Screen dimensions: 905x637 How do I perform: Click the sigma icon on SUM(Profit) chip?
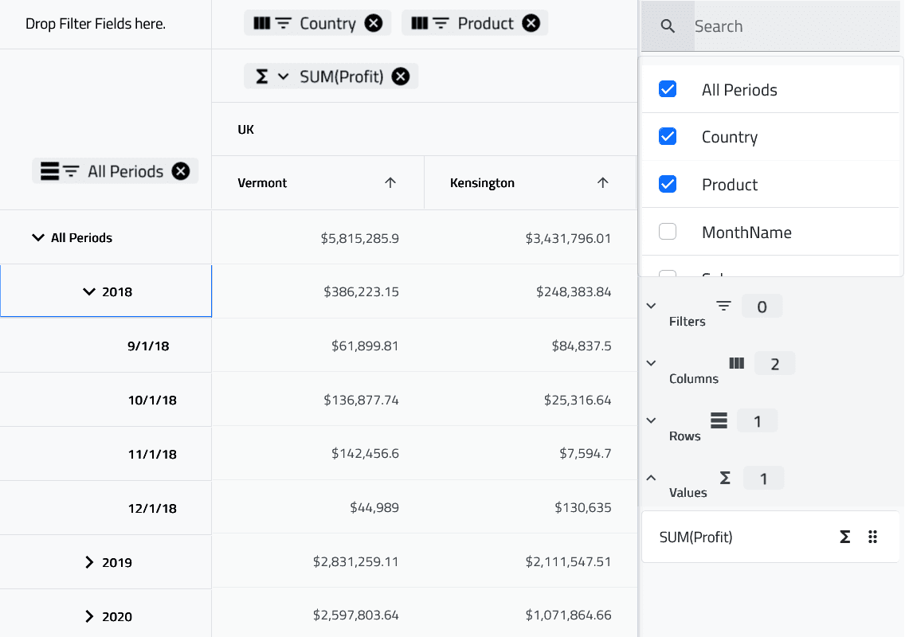coord(261,76)
